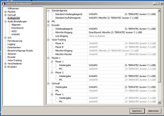Screen dimensions: 164x116
Task: Click the Speichern button
Action: click(x=137, y=111)
